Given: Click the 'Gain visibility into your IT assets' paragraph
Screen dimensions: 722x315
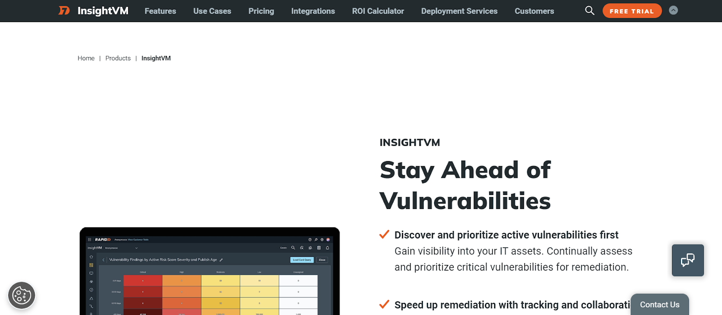Looking at the screenshot, I should tap(514, 259).
